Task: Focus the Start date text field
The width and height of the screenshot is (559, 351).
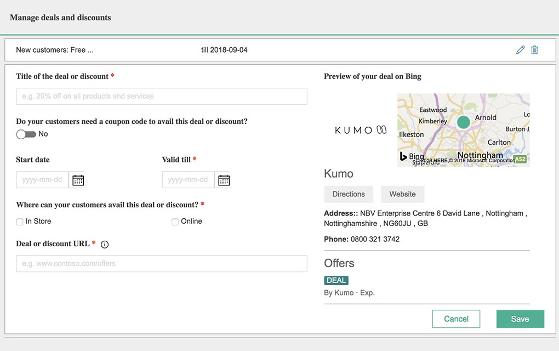Action: click(42, 180)
